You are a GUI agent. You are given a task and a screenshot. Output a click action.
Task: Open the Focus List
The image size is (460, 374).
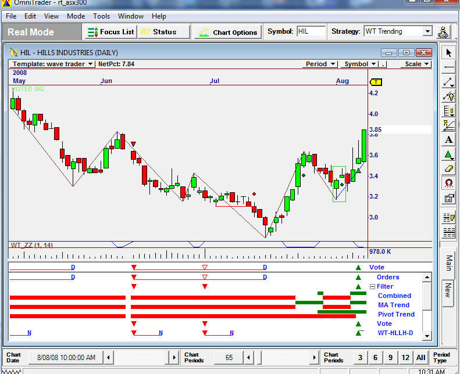pos(111,31)
